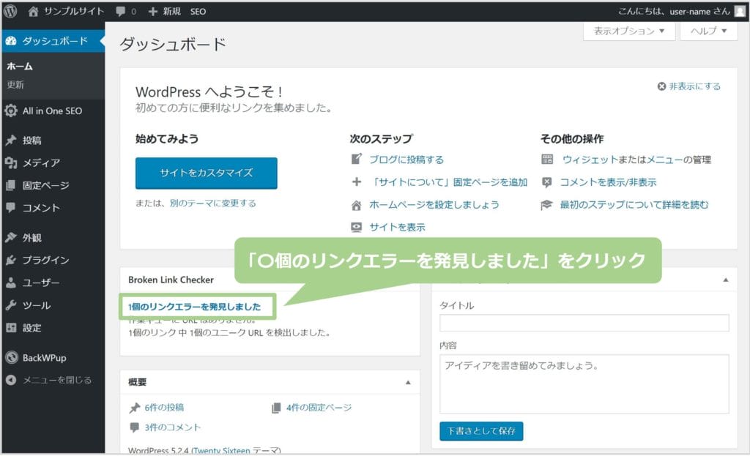Click the 外観 paintbrush icon
Screen dimensions: 750x456
click(x=11, y=238)
